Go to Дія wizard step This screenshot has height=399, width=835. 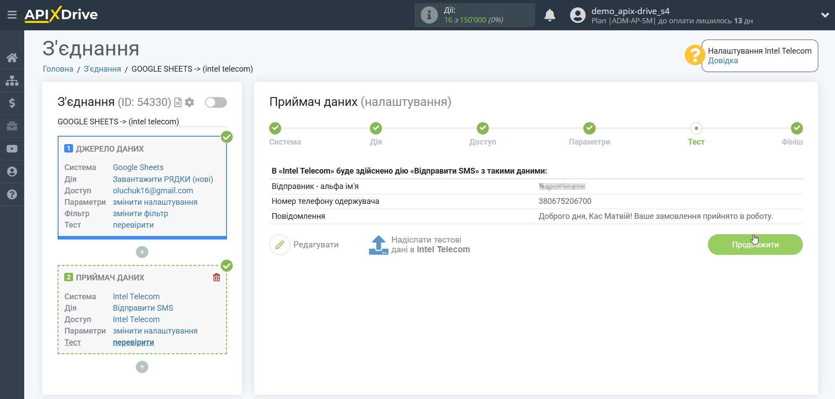tap(376, 128)
